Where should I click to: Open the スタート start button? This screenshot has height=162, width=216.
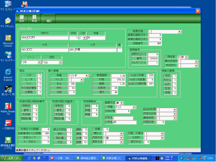click(x=12, y=158)
